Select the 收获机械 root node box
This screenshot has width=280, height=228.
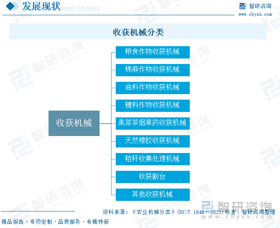74,123
